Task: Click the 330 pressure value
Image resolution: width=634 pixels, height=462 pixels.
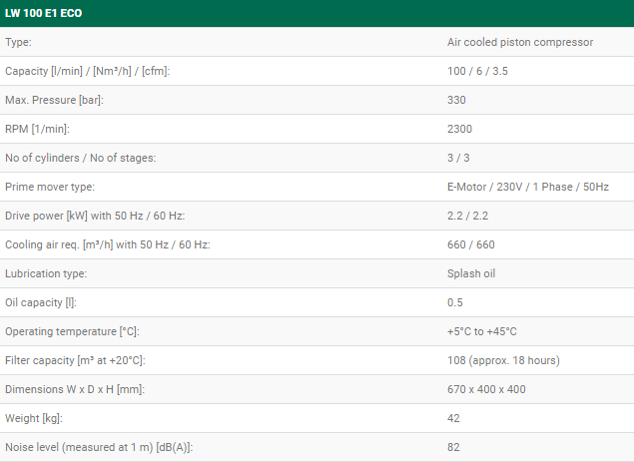Action: pos(456,100)
